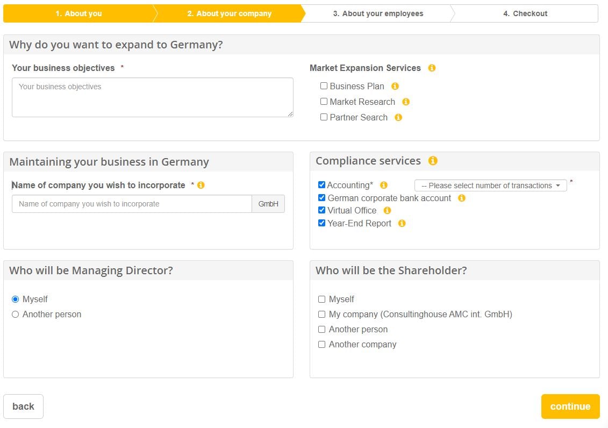608x428 pixels.
Task: Uncheck the Accounting checkbox
Action: [x=321, y=184]
